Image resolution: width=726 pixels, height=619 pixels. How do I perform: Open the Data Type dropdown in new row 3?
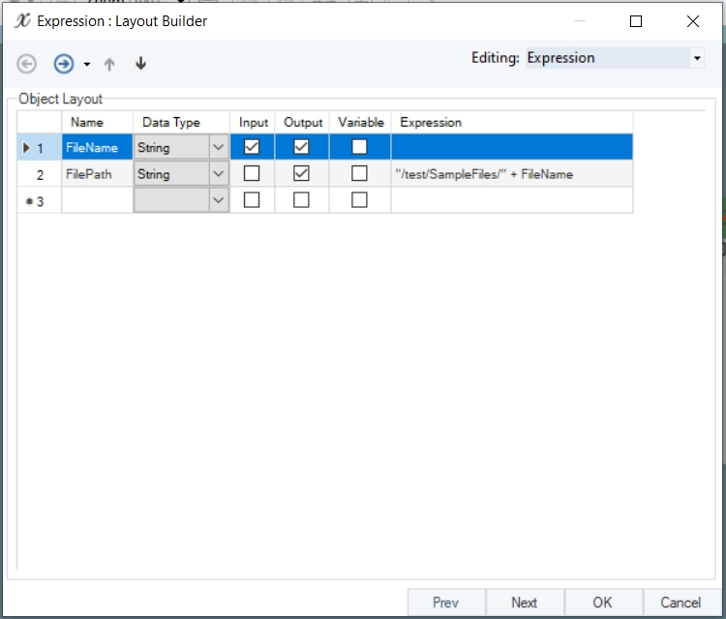click(219, 200)
